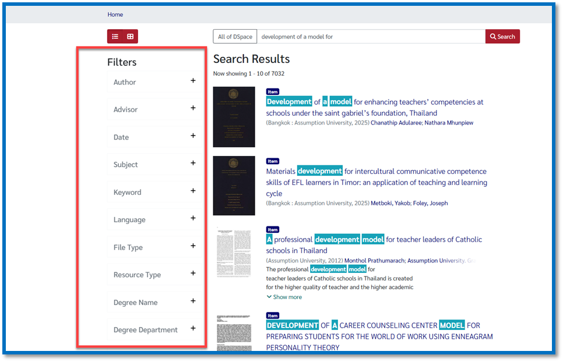Expand the Degree Name filter
Viewport: 563px width, 362px height.
point(193,301)
